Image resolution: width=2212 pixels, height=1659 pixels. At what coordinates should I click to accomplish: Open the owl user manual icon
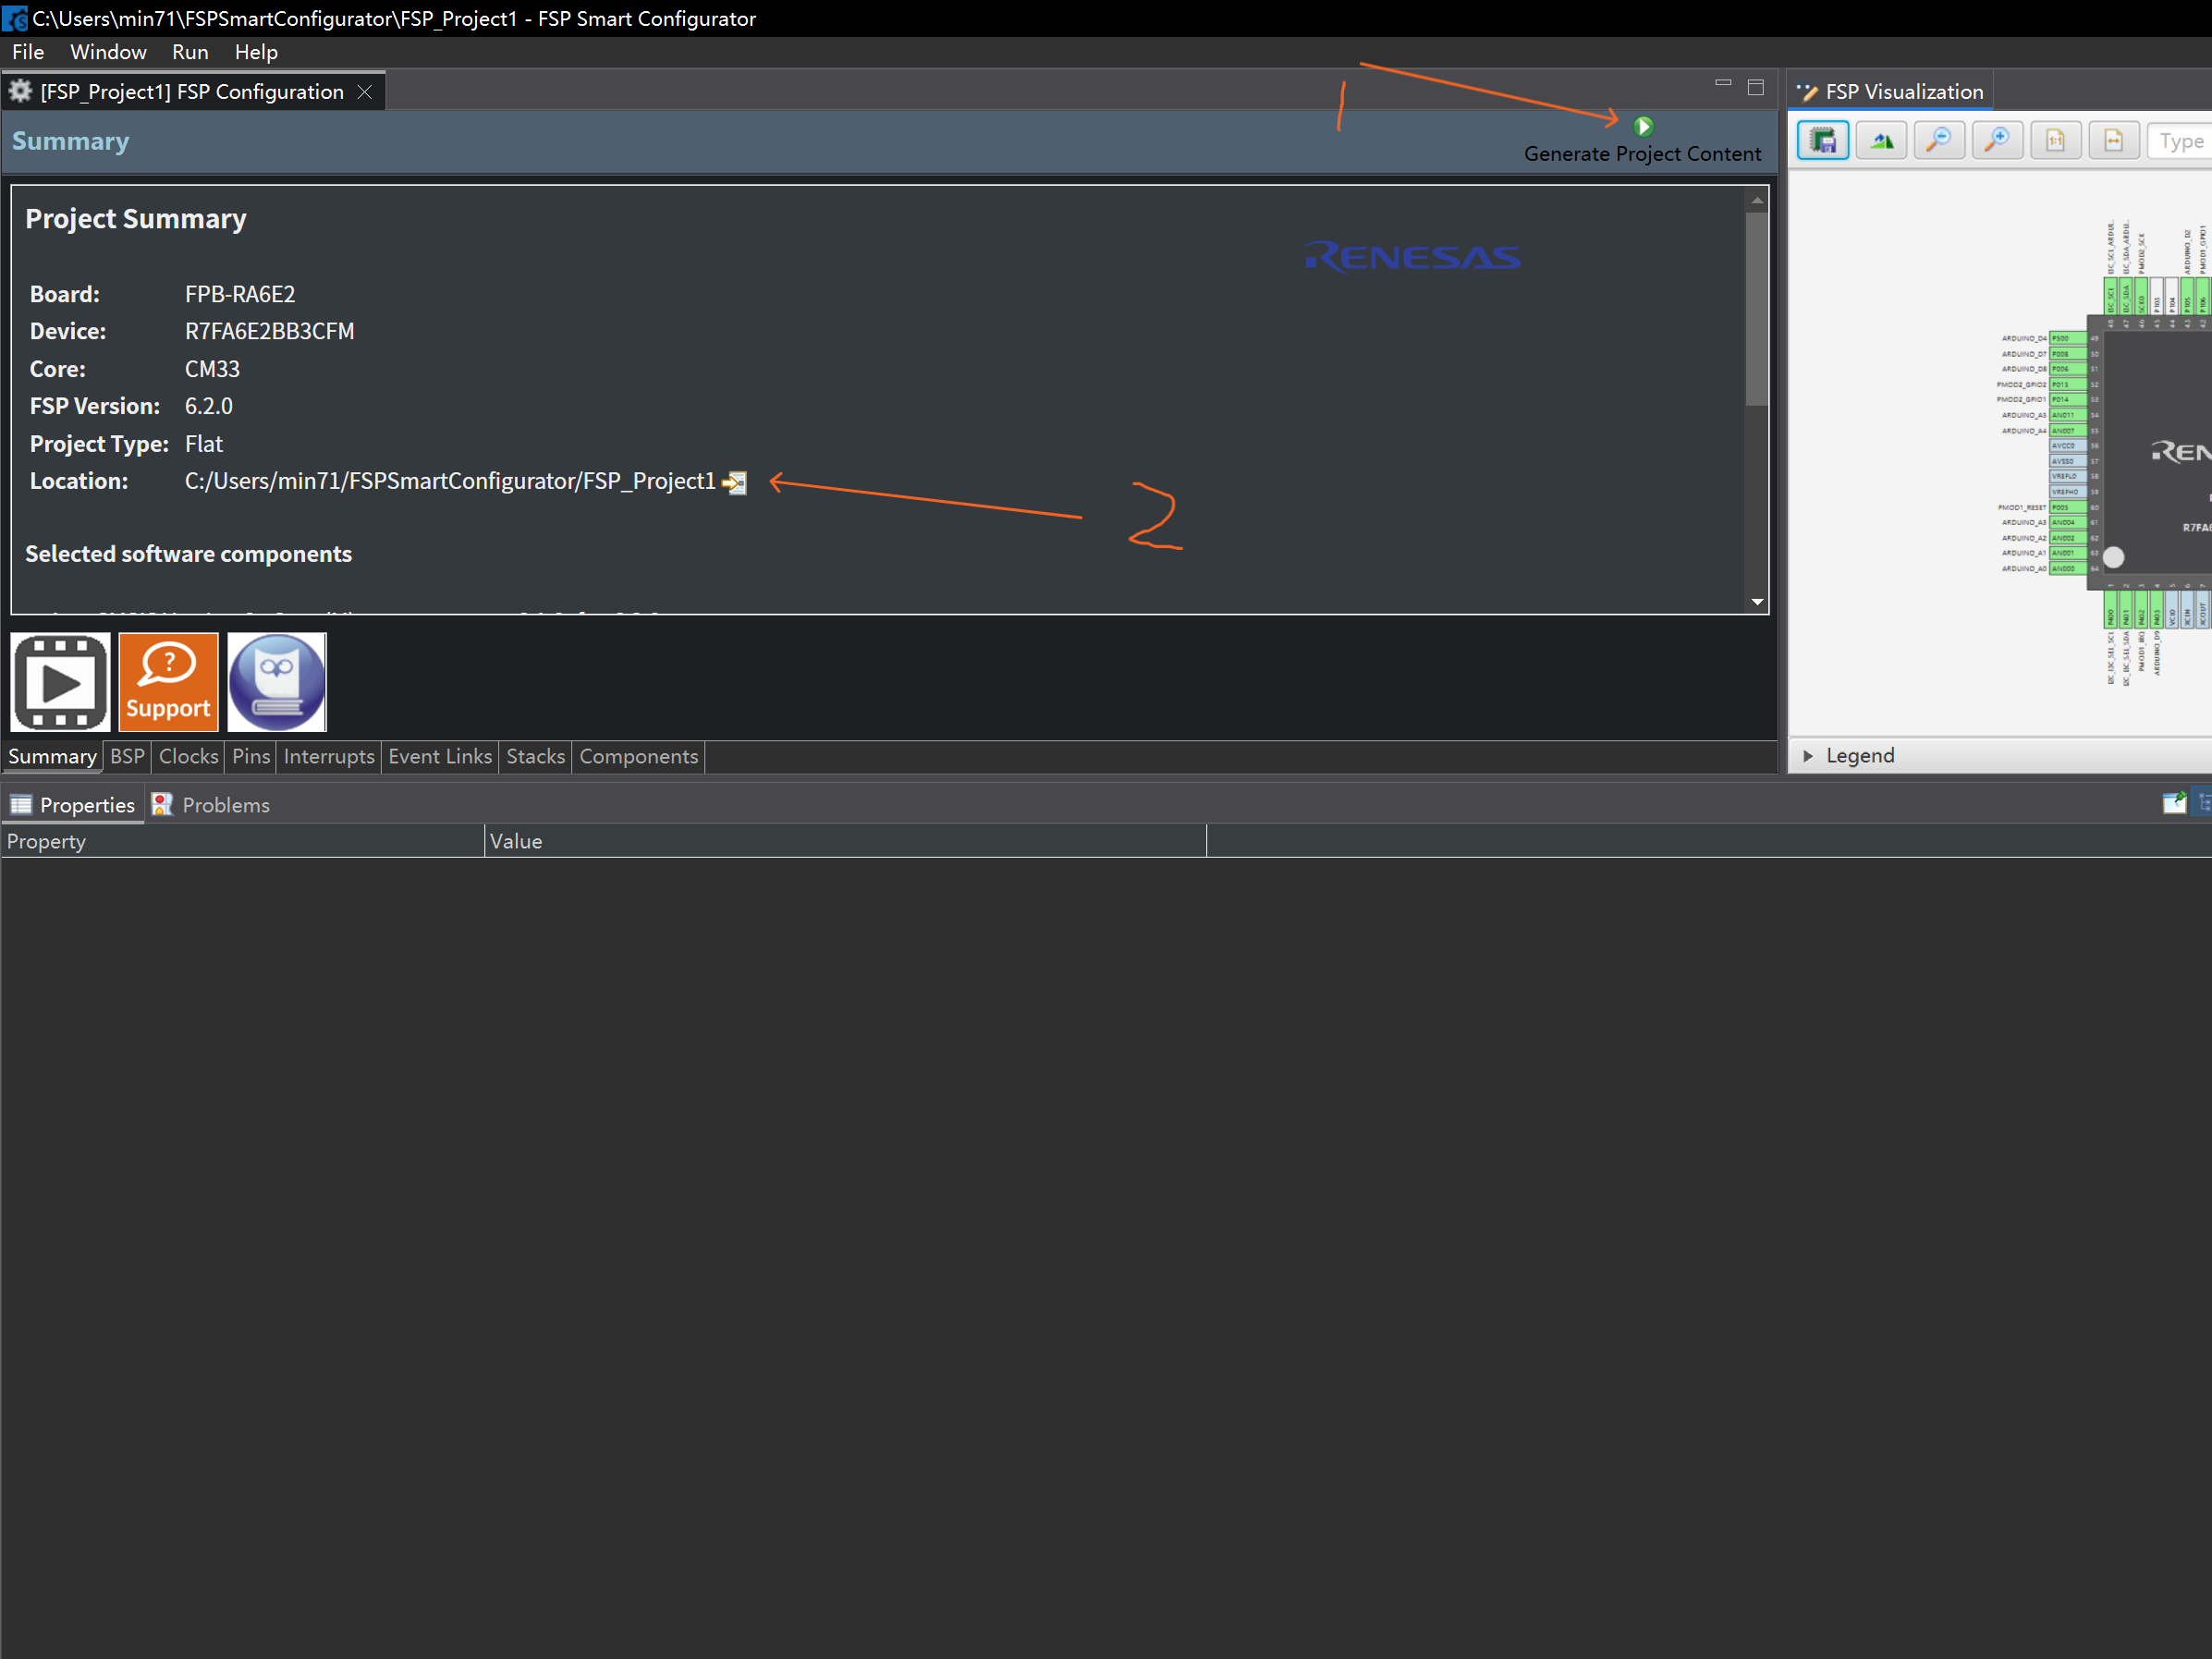pos(277,682)
